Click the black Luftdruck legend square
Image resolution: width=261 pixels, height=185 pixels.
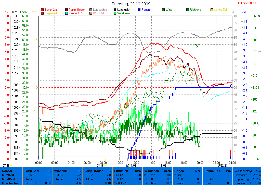[x=115, y=10]
